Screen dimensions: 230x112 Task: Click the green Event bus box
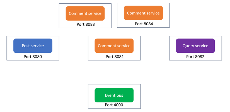114,95
